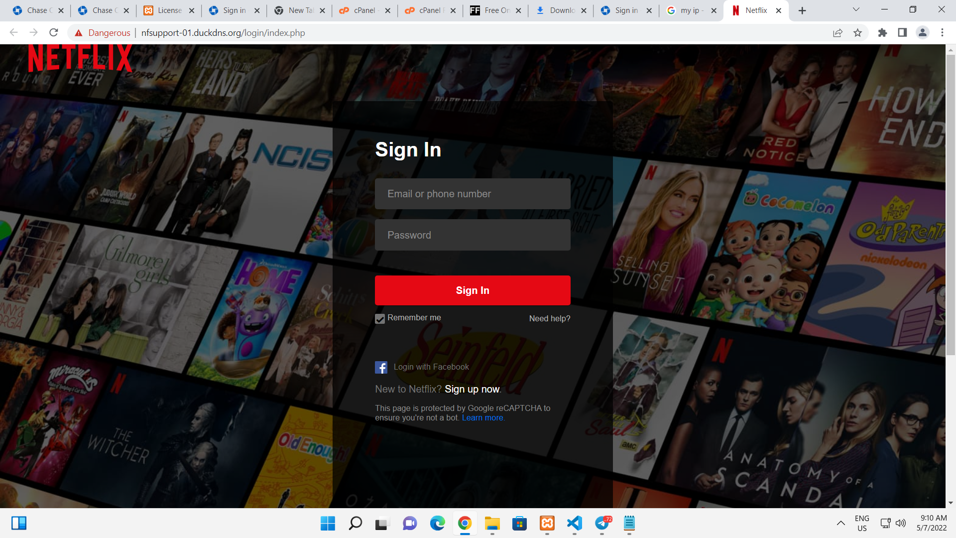Open XAMPP from the taskbar

(547, 524)
